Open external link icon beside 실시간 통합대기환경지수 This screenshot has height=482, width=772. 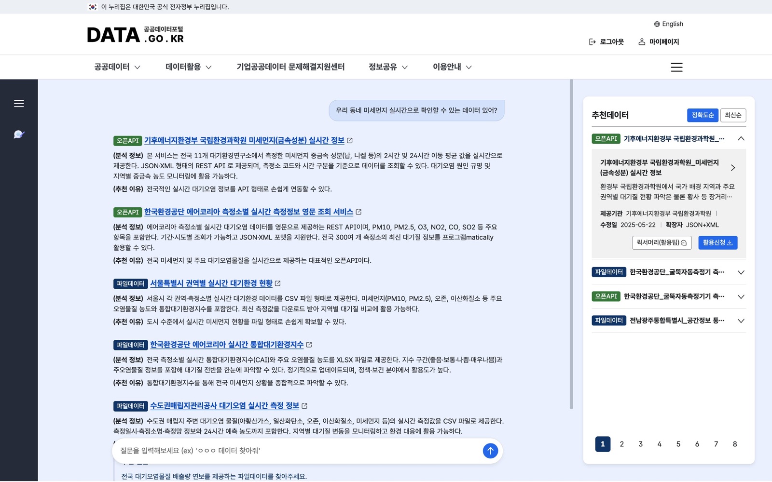click(309, 345)
